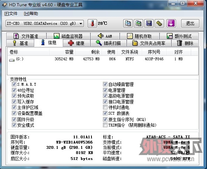
Task: Click the NTFS file system cell
Action: tap(130, 59)
